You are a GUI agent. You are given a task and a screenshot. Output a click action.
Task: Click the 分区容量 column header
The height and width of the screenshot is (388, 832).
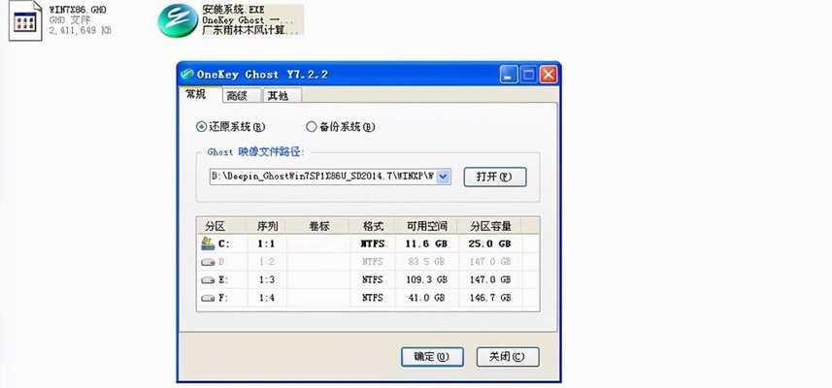(489, 226)
